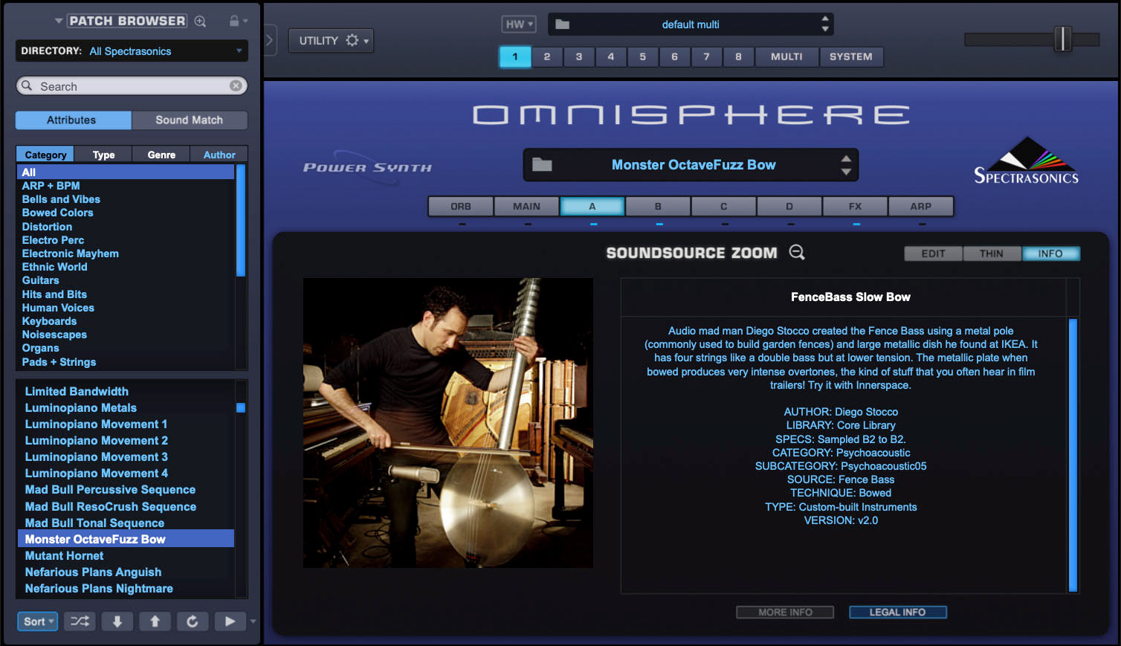
Task: Select the Pads + Strings category
Action: click(x=59, y=362)
